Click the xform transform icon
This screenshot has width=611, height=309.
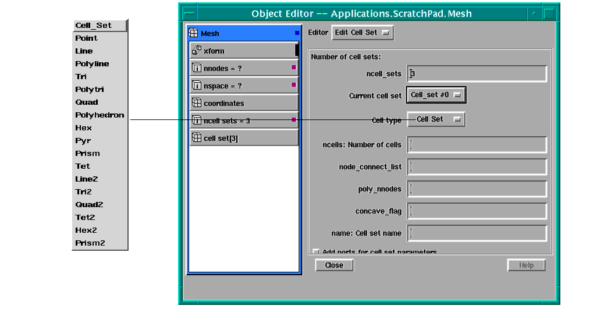click(x=196, y=51)
